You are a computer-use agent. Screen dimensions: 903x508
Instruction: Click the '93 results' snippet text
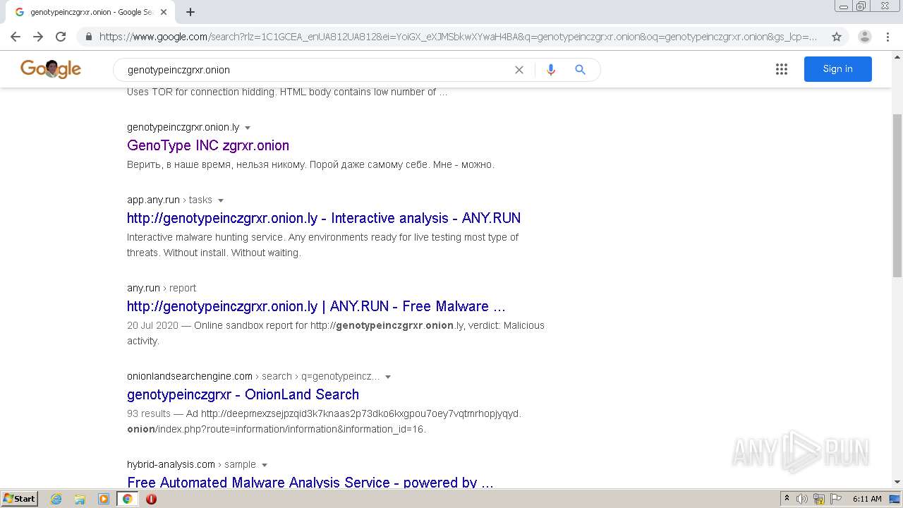tap(149, 413)
